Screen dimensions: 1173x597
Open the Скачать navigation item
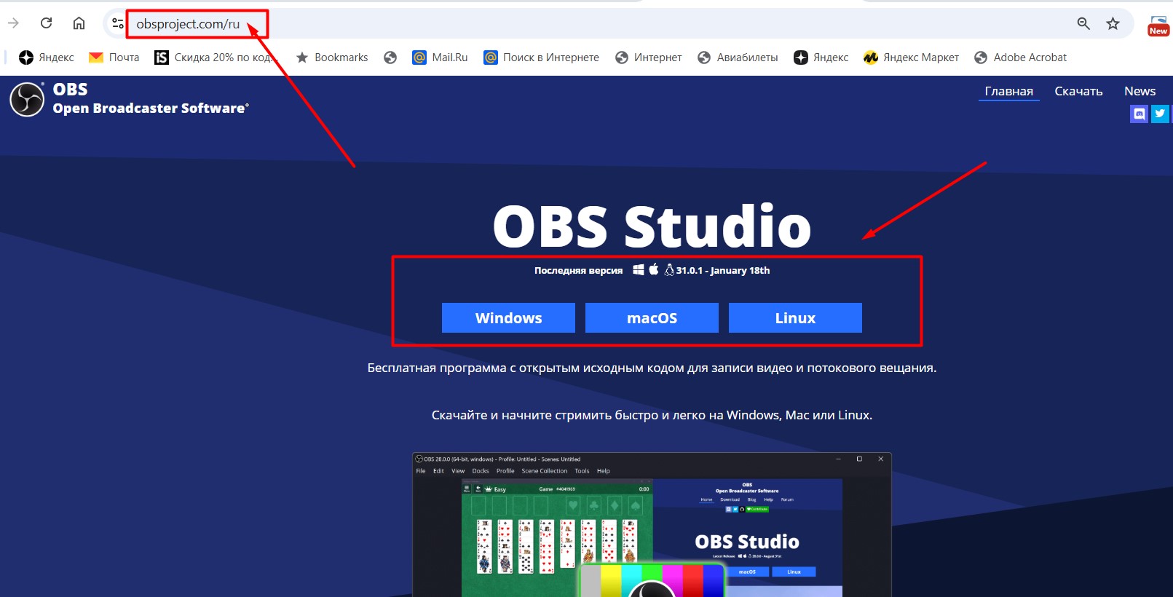tap(1078, 91)
